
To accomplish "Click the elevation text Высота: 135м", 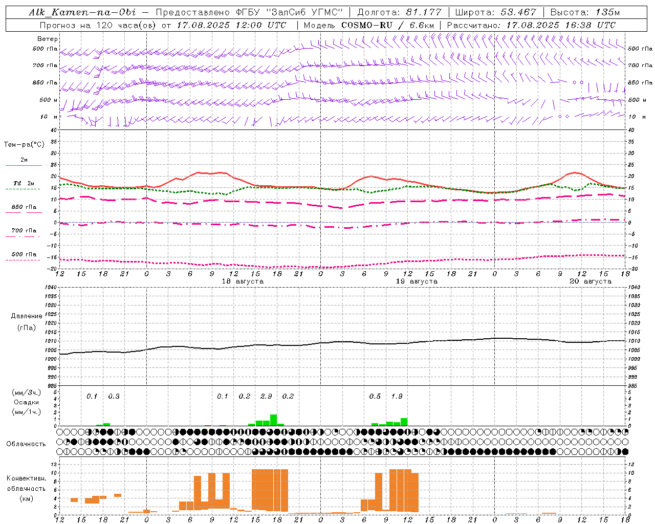I will pos(585,12).
